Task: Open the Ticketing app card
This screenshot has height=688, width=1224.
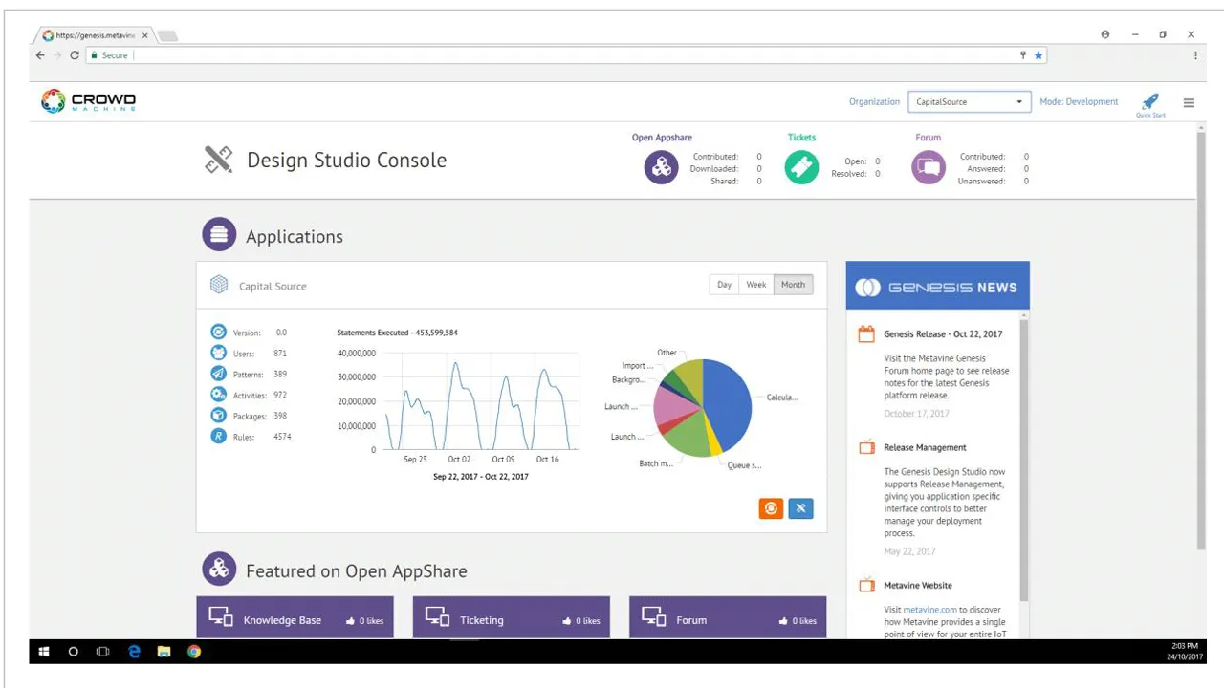Action: pyautogui.click(x=511, y=618)
